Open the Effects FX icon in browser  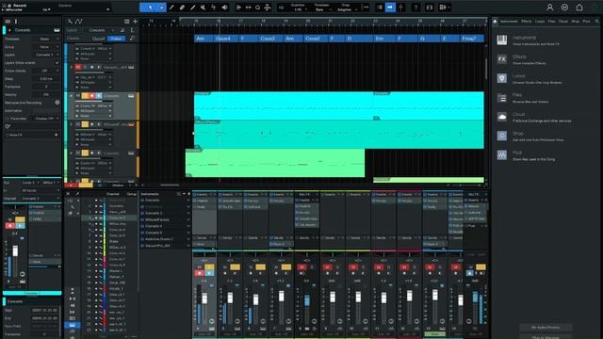(502, 59)
